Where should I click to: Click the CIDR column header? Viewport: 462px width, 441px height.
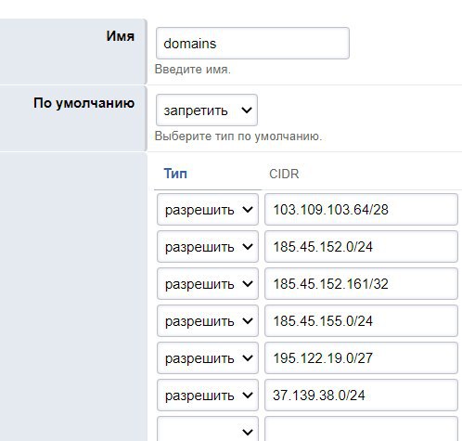[x=284, y=174]
